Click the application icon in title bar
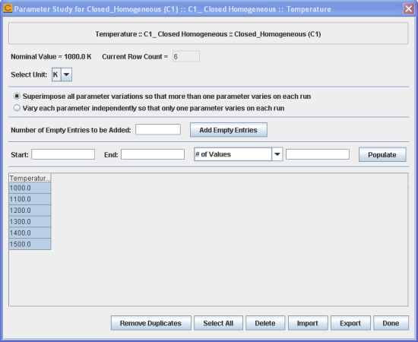This screenshot has height=342, width=418. tap(8, 8)
